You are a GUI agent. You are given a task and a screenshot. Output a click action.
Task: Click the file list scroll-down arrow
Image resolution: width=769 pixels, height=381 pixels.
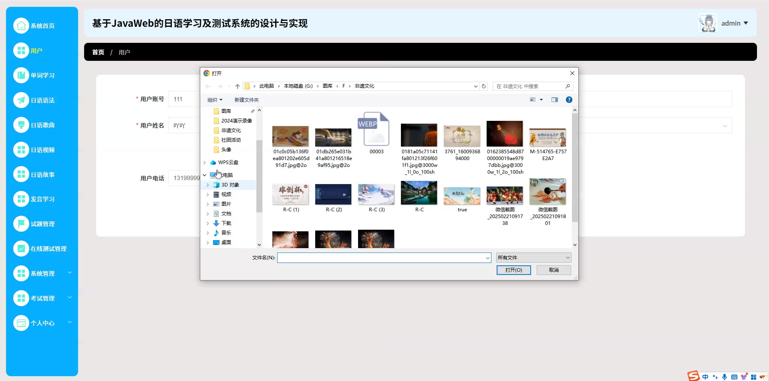pyautogui.click(x=575, y=245)
